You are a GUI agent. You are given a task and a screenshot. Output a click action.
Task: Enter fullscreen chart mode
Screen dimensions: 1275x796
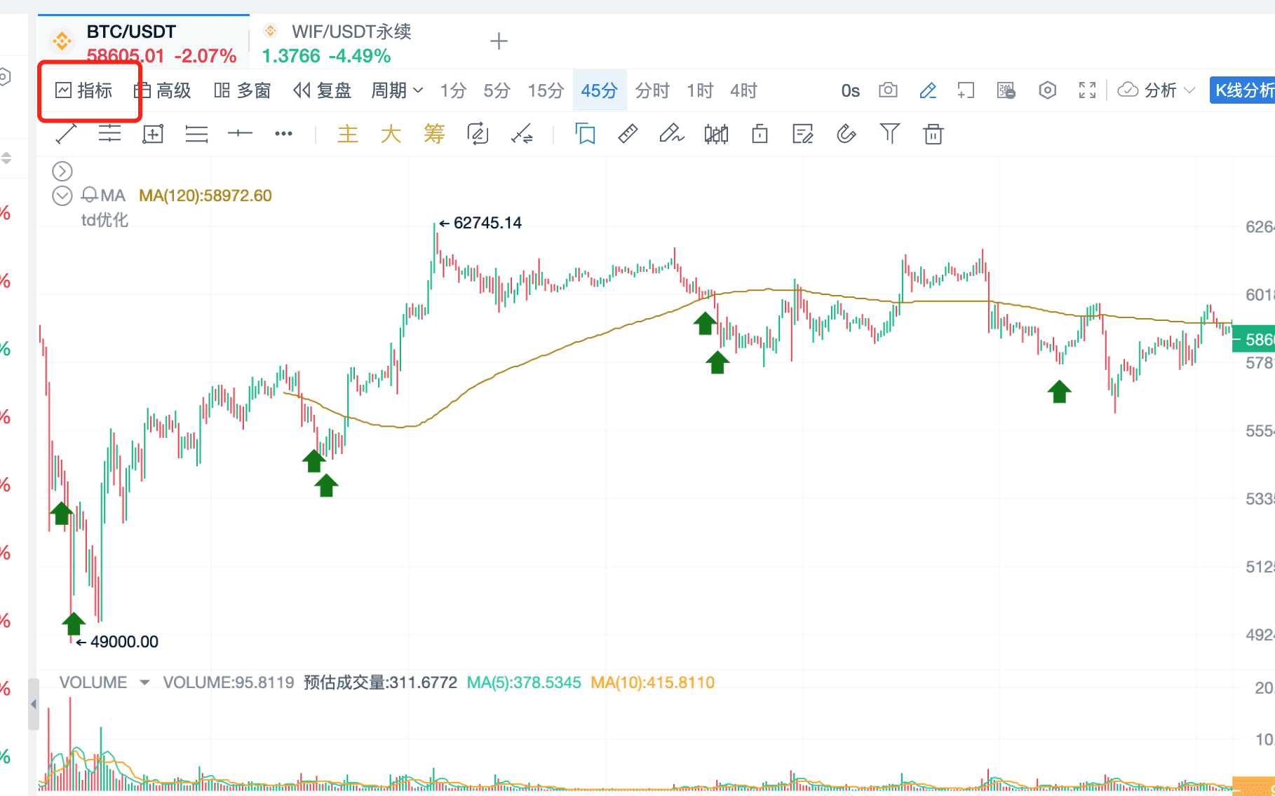(x=1087, y=90)
